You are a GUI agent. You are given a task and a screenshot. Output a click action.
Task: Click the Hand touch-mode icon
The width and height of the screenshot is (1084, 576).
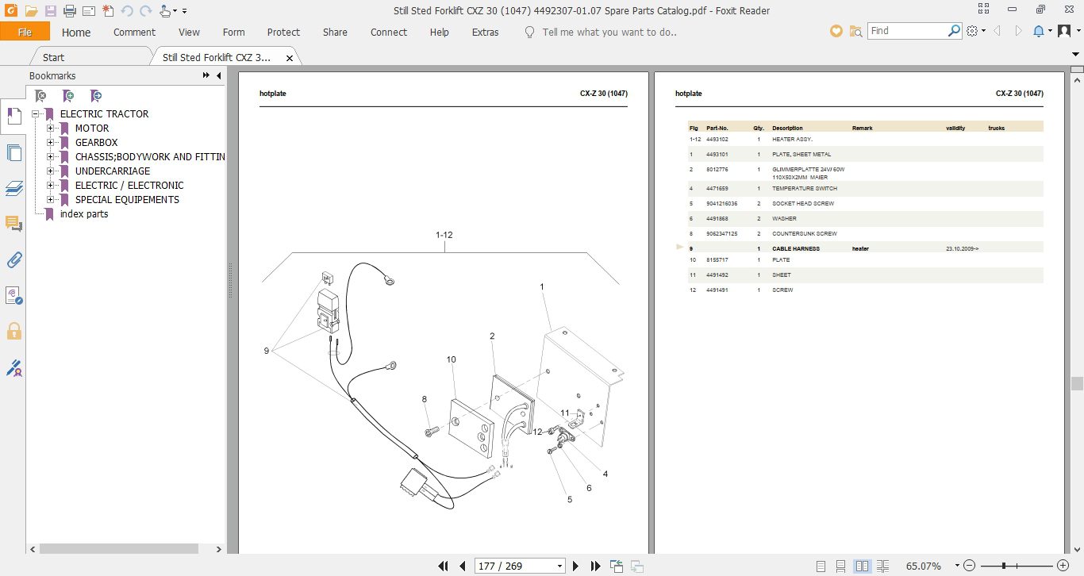click(x=164, y=11)
